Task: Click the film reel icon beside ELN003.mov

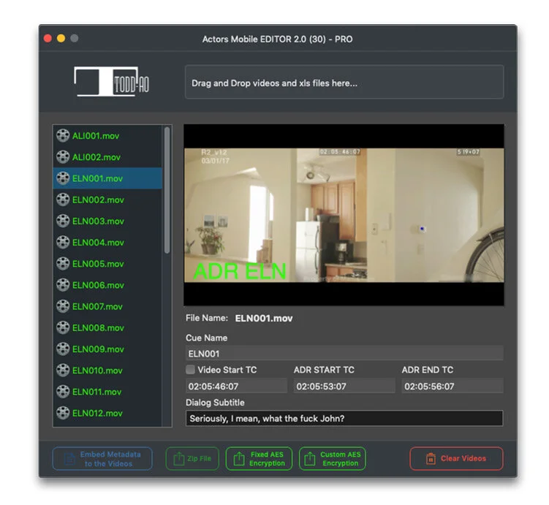Action: [x=63, y=221]
